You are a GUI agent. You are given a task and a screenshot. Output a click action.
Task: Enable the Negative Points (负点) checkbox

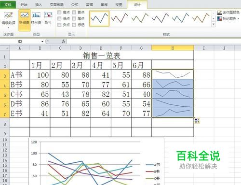(x=59, y=25)
